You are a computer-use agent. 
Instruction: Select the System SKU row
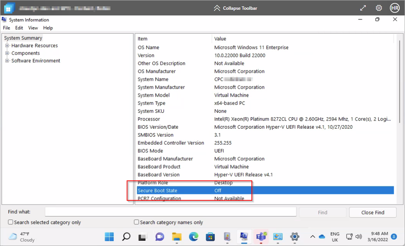265,111
